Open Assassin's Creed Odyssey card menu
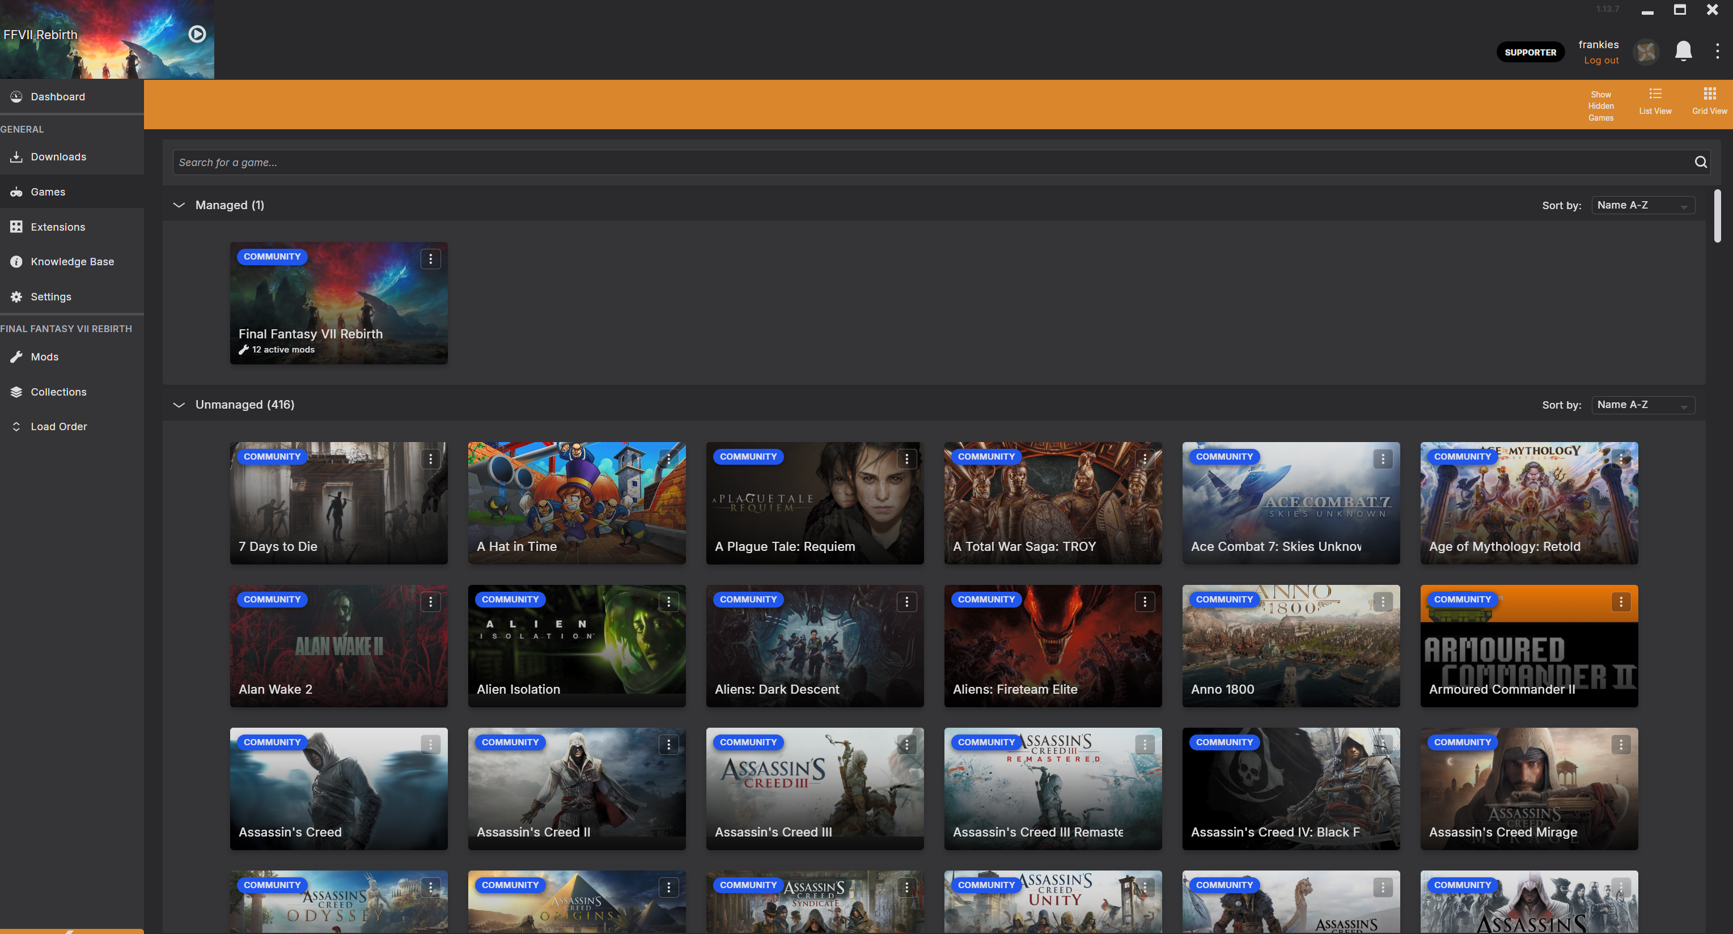The width and height of the screenshot is (1733, 934). click(x=431, y=888)
